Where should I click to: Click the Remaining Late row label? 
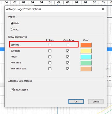click(18, 69)
